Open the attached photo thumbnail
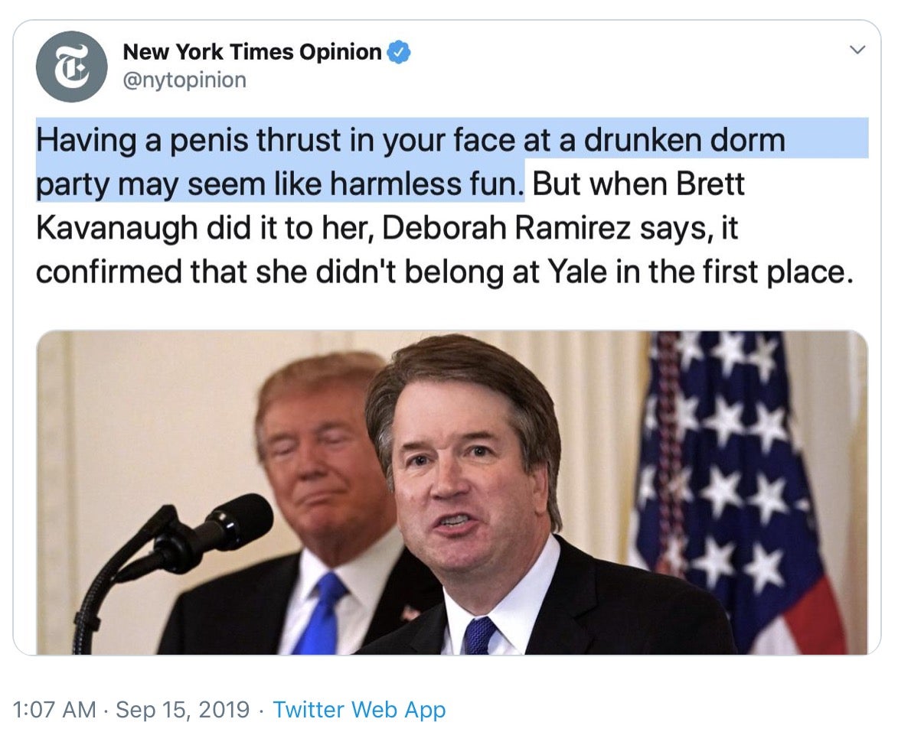Image resolution: width=898 pixels, height=745 pixels. click(452, 492)
